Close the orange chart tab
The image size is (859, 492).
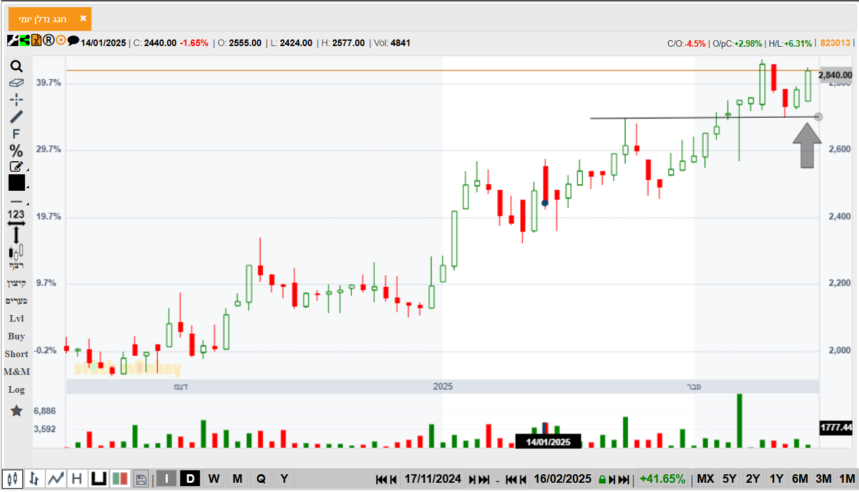(x=83, y=18)
